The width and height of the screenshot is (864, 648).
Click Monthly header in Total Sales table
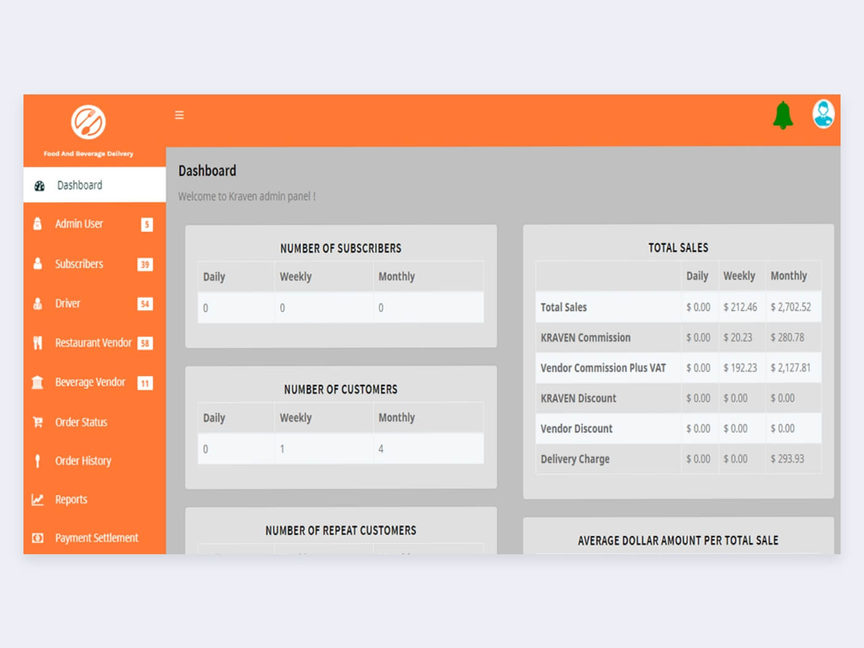click(x=789, y=276)
